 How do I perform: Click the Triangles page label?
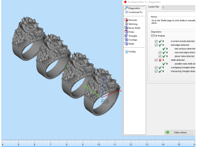coord(133,36)
